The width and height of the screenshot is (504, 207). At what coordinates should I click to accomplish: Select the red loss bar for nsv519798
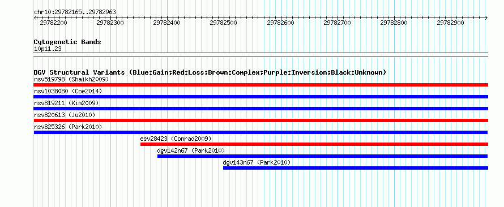[x=260, y=85]
